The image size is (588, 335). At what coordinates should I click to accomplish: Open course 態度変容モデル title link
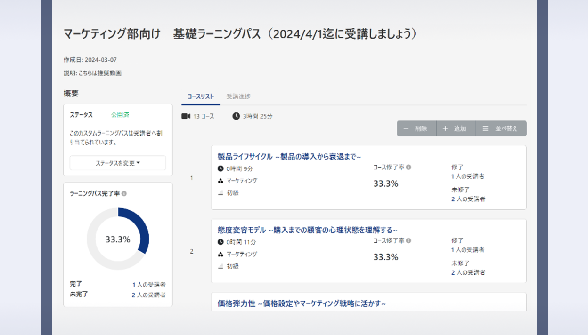click(307, 230)
